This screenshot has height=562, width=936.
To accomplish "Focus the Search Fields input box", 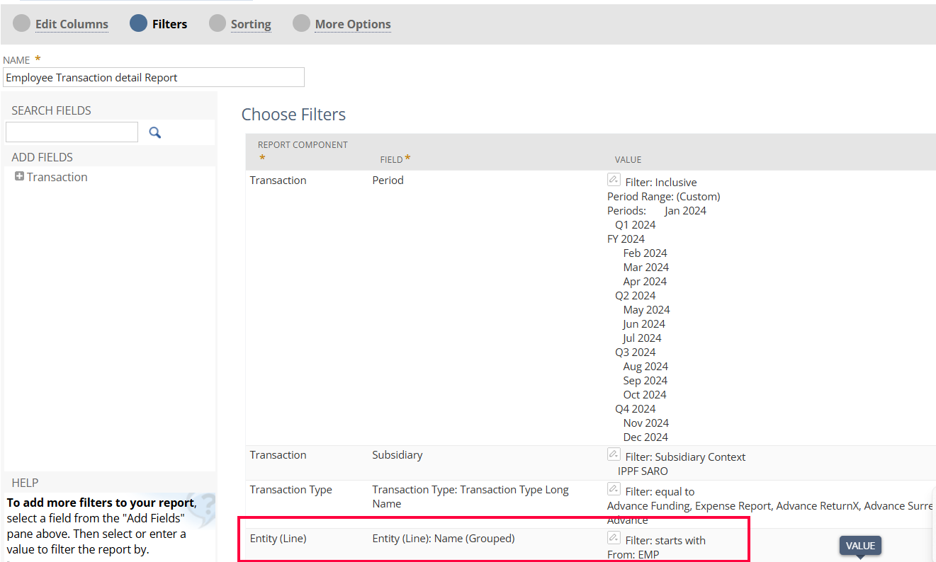I will click(72, 132).
